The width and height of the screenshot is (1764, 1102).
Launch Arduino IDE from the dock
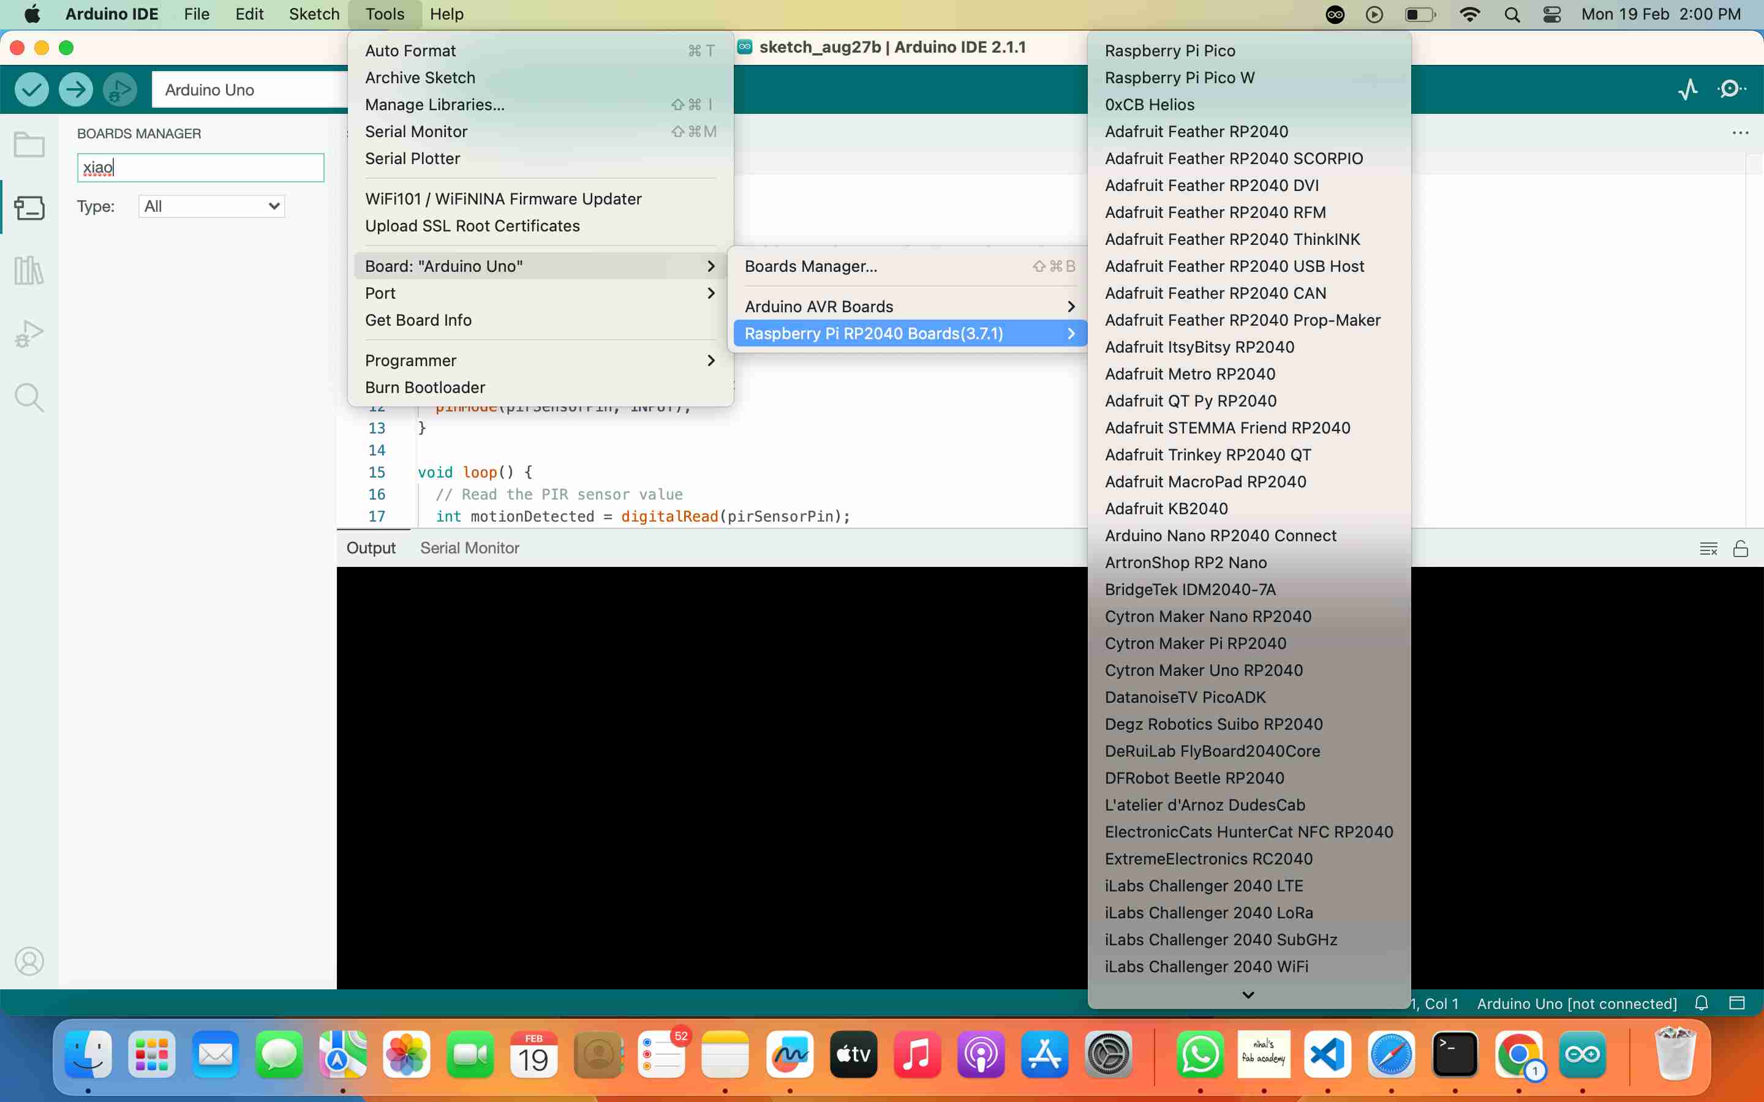(1583, 1054)
